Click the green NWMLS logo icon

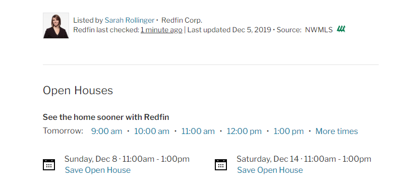[341, 29]
